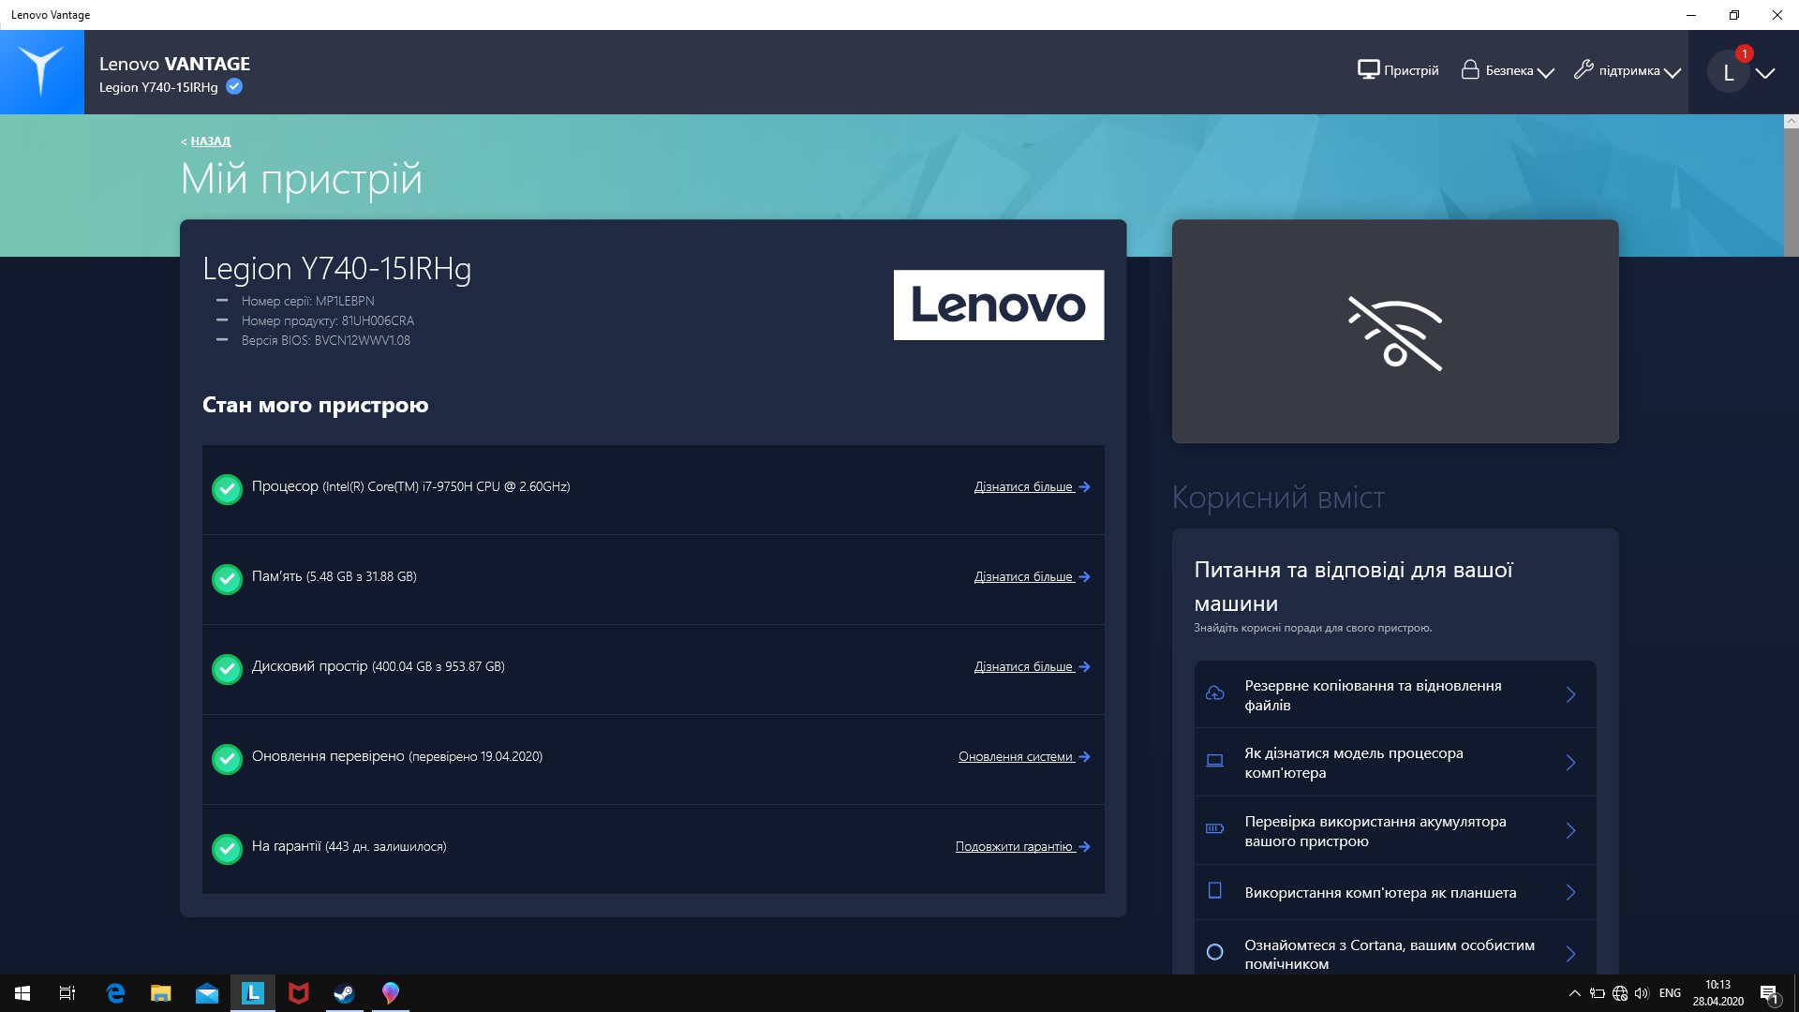Open the Cortana assistant article
Image resolution: width=1799 pixels, height=1012 pixels.
[x=1395, y=948]
